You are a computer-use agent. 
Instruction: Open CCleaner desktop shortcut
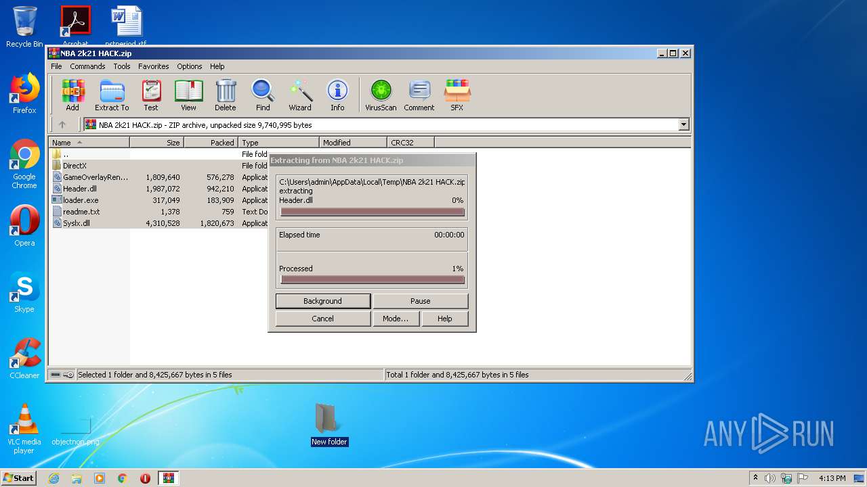point(24,358)
